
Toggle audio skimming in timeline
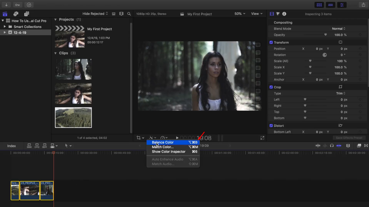(x=325, y=146)
